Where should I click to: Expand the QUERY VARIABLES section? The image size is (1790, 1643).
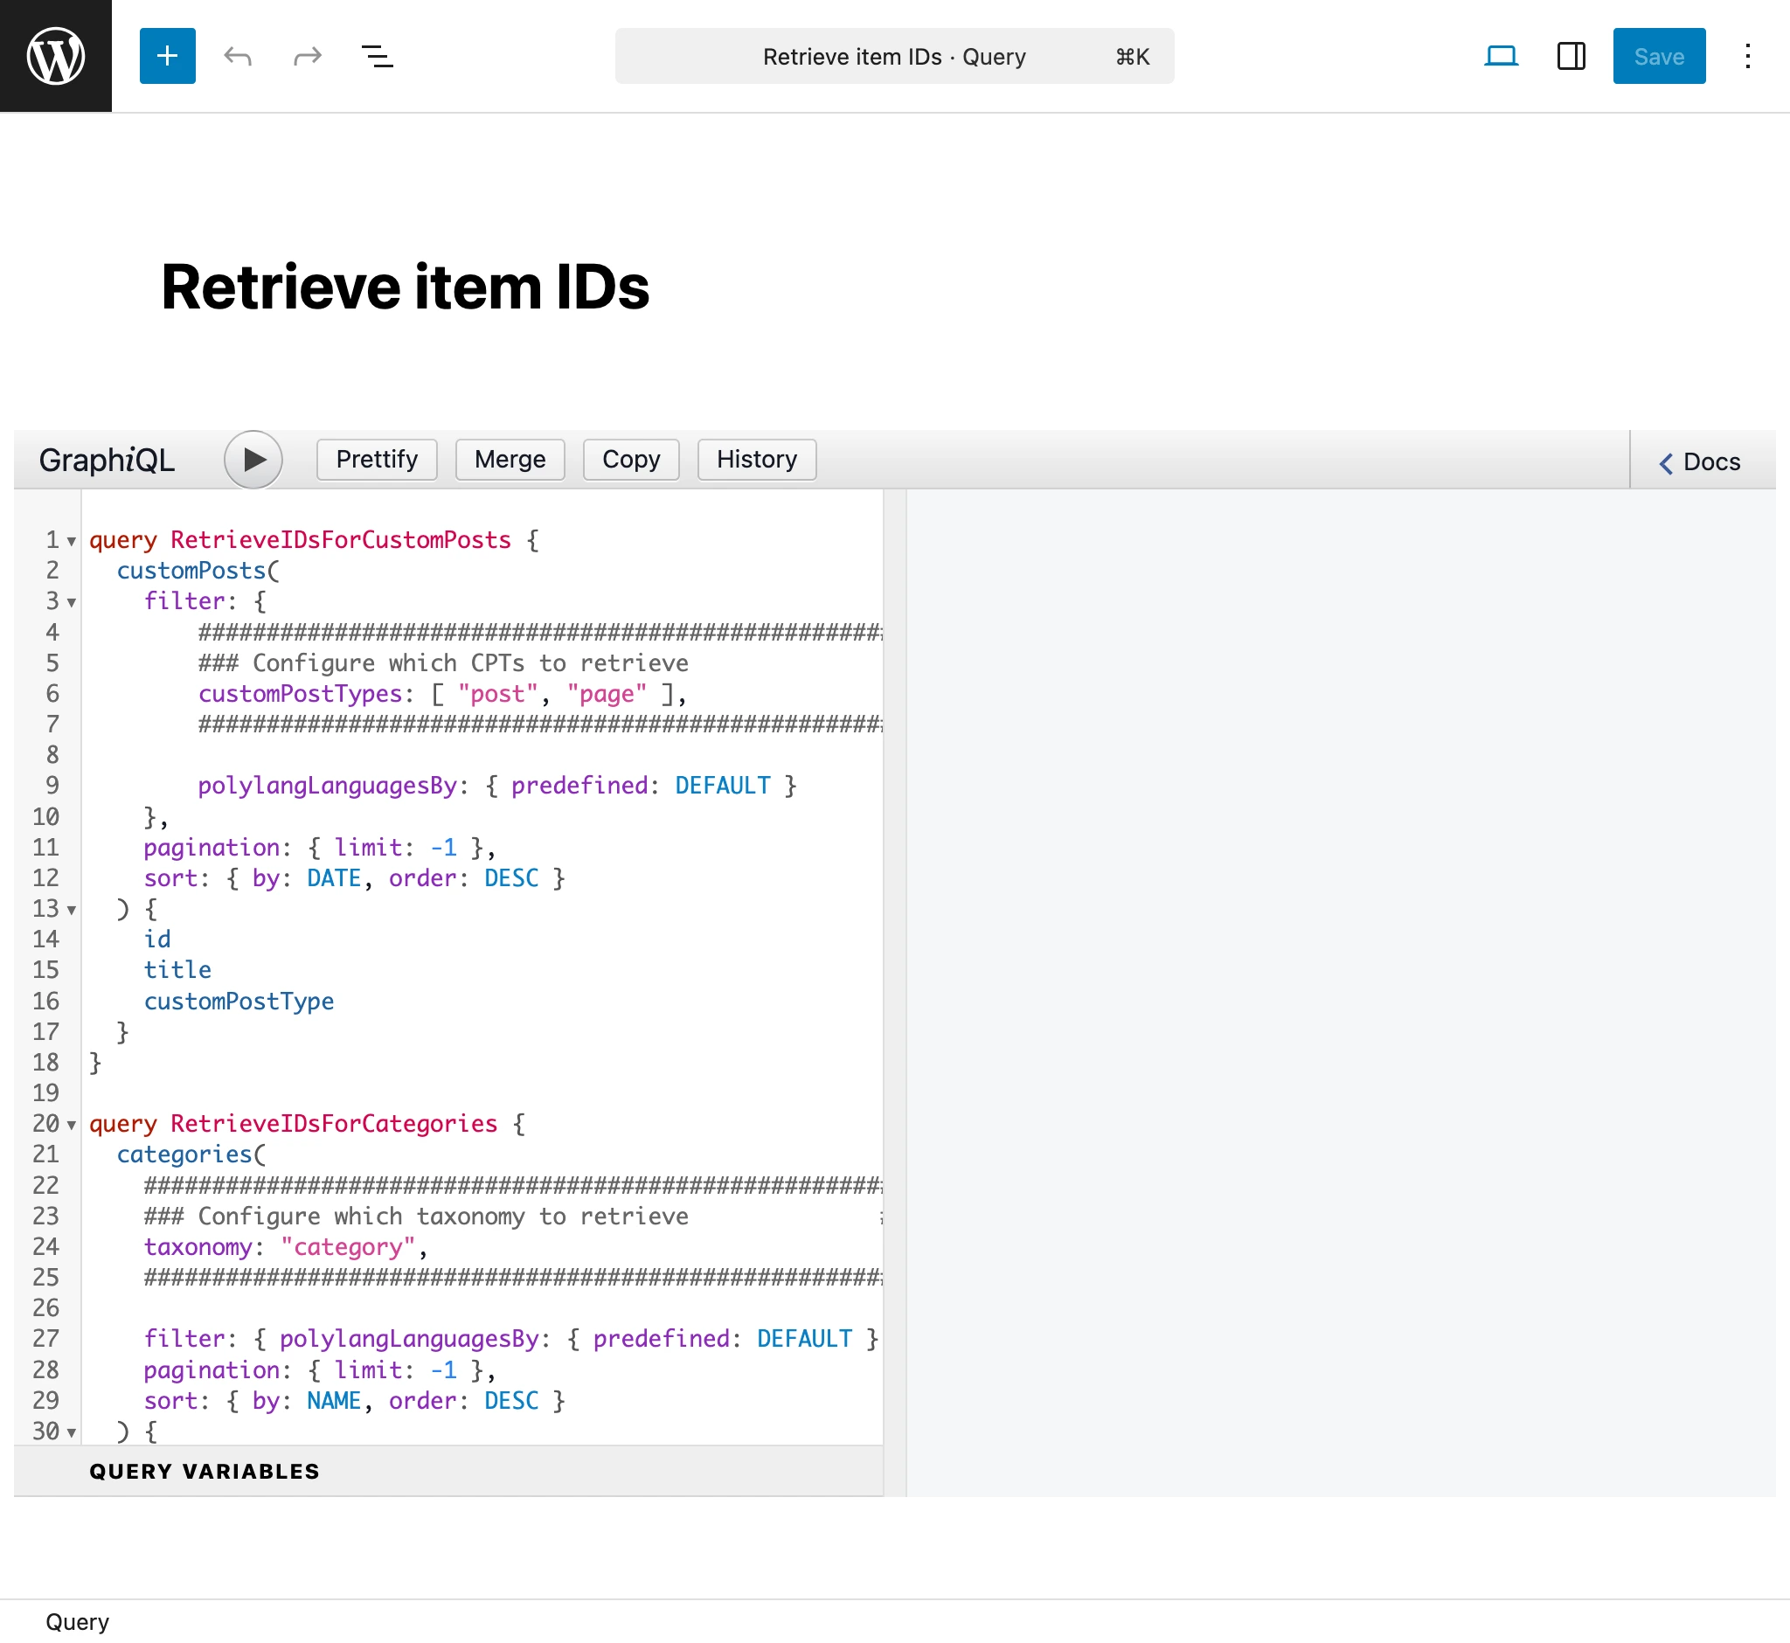tap(204, 1472)
